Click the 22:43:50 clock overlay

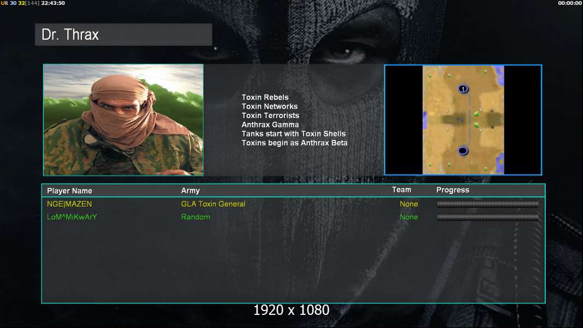[53, 3]
